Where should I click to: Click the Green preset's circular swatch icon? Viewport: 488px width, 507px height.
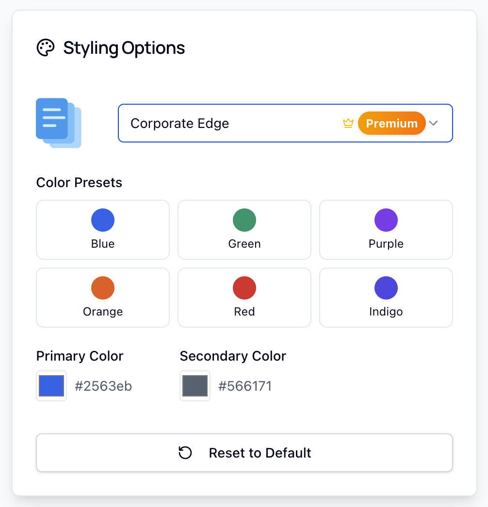coord(244,220)
